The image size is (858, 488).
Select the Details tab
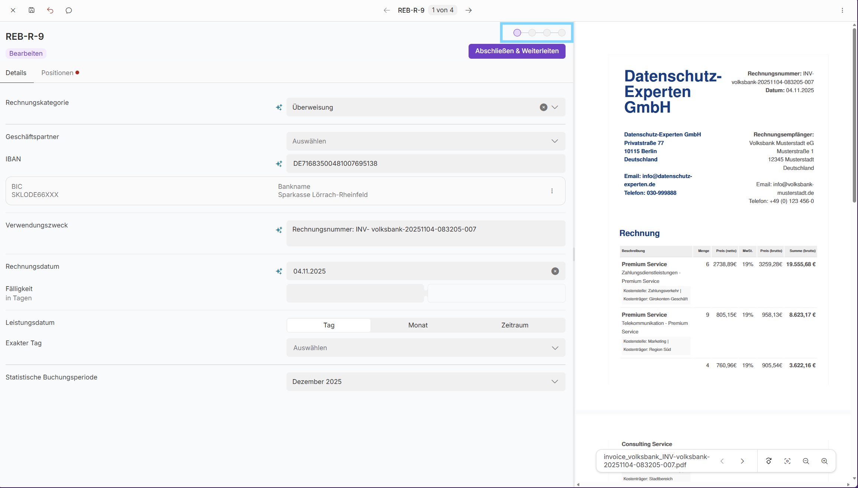(16, 73)
